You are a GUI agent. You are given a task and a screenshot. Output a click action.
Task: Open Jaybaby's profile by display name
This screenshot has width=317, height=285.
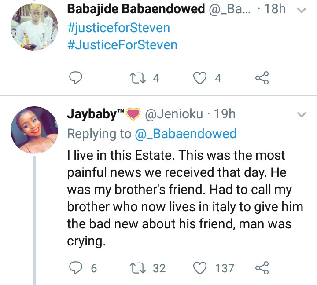coord(104,114)
